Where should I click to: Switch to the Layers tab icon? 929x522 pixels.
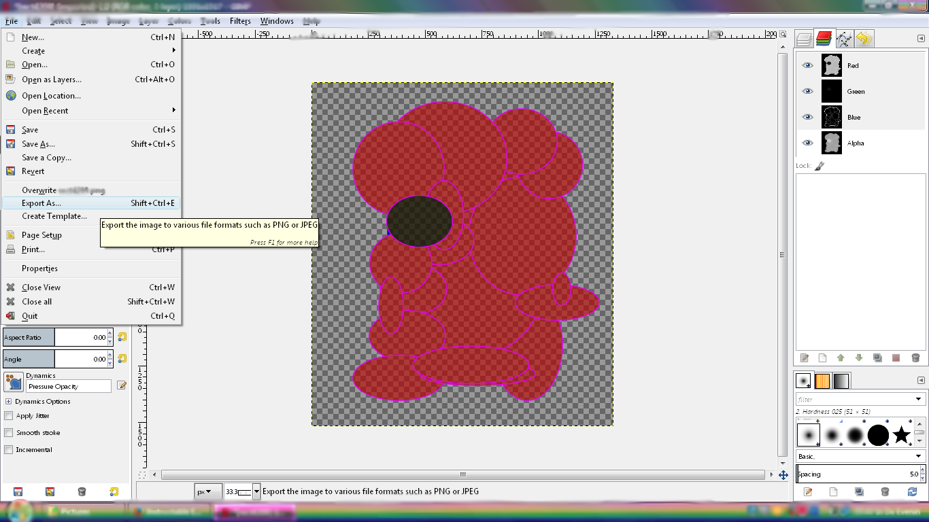tap(805, 39)
